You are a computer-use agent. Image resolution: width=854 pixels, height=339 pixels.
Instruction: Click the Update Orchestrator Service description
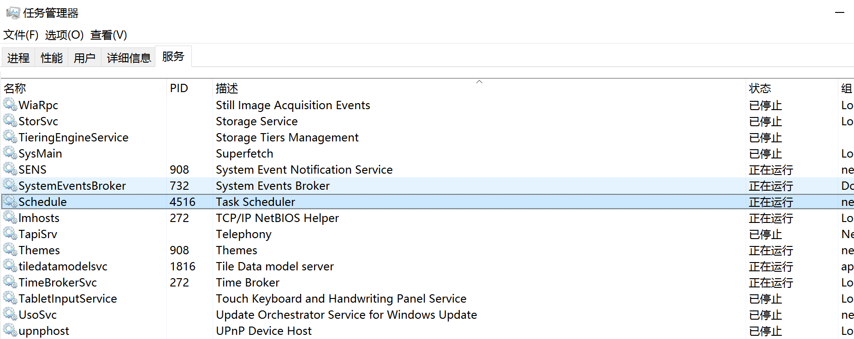pyautogui.click(x=346, y=315)
